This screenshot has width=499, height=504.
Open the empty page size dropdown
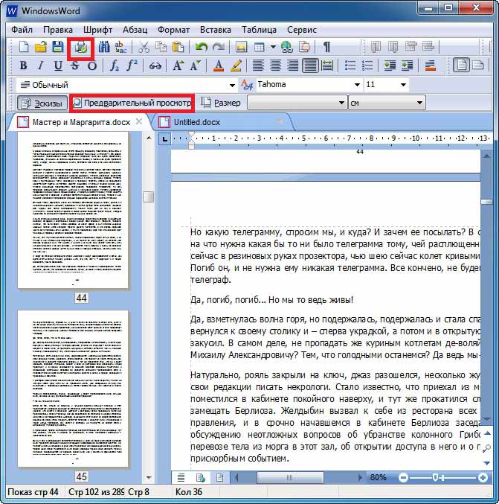297,103
